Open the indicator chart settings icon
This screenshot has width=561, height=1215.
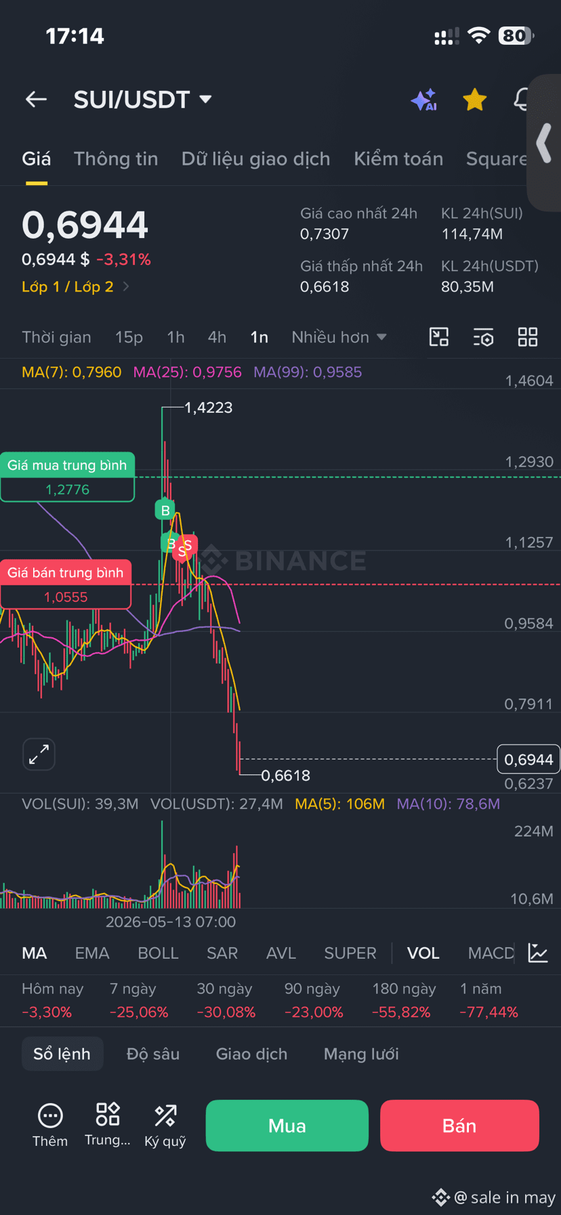pyautogui.click(x=538, y=953)
